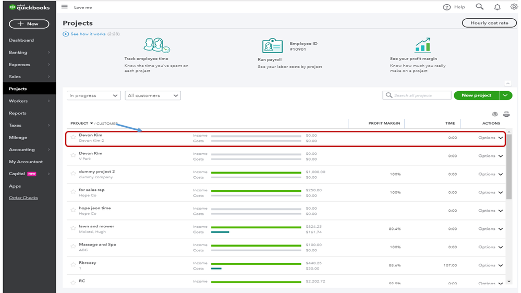Expand the All customers filter dropdown
This screenshot has height=293, width=521.
click(153, 95)
